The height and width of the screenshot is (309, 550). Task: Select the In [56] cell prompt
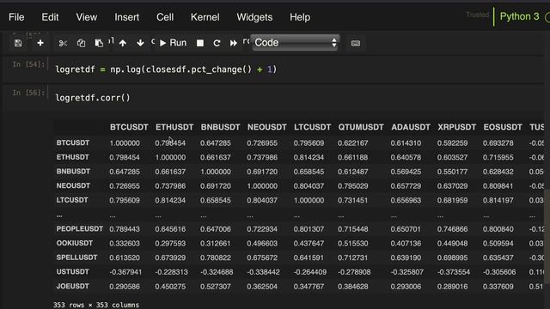[28, 93]
